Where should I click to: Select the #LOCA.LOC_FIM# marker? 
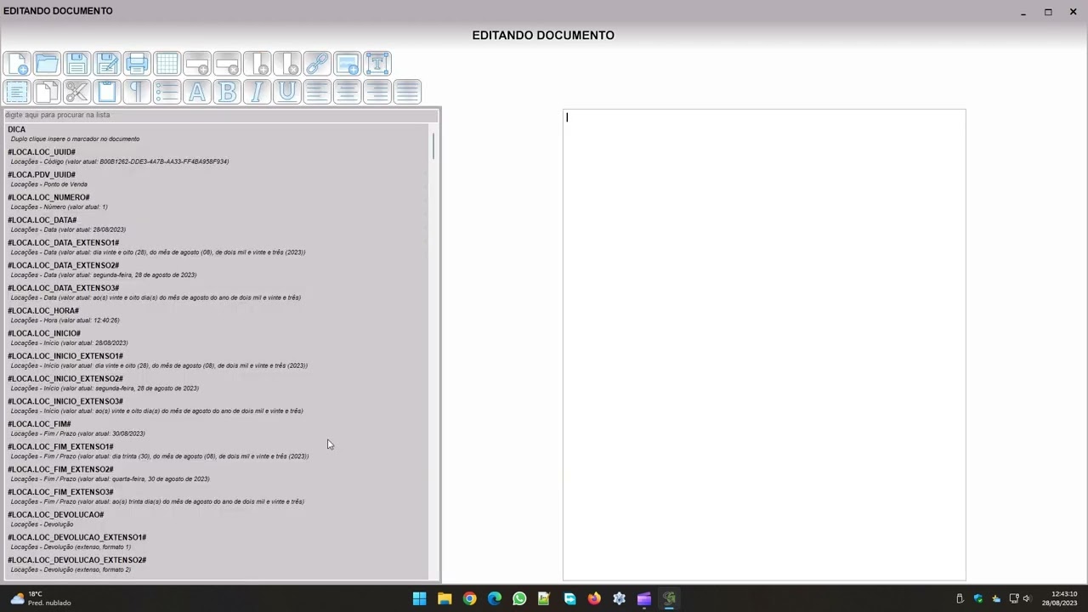click(x=217, y=428)
